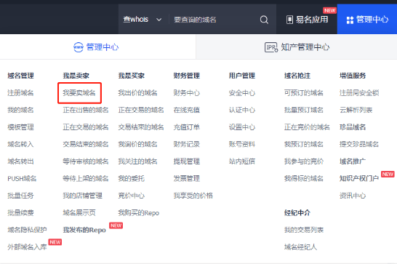Open 正在出售的域名 link
This screenshot has width=397, height=264.
[x=86, y=110]
